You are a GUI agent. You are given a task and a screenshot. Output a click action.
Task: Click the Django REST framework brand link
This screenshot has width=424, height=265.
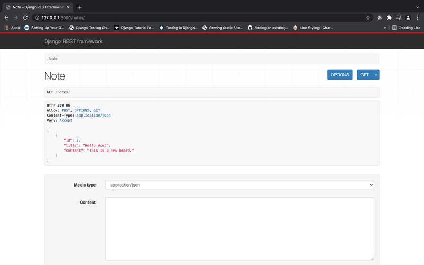point(73,41)
